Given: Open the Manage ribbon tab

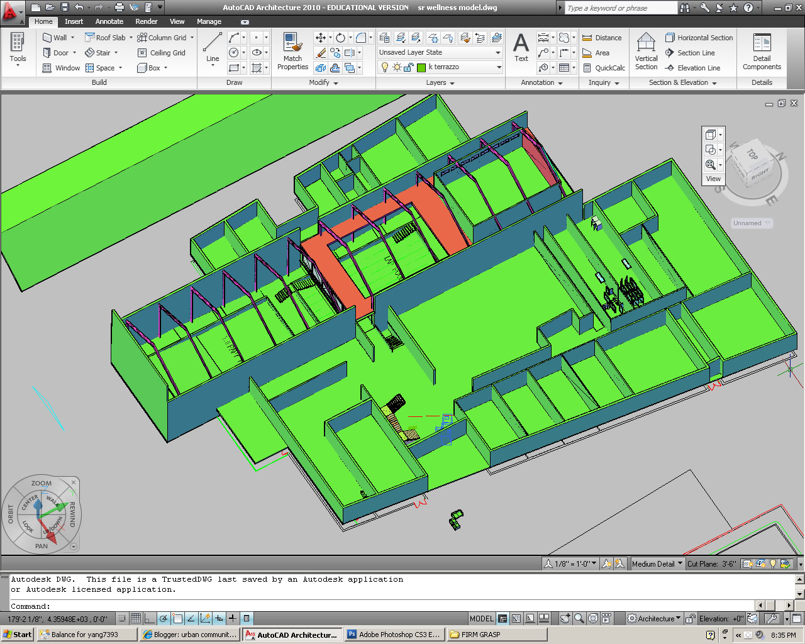Looking at the screenshot, I should pos(209,21).
